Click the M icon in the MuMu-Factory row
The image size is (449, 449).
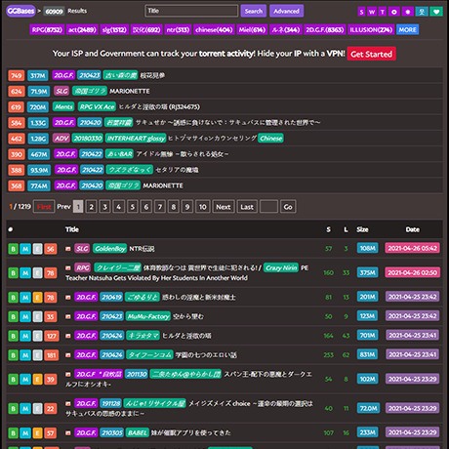[x=25, y=316]
